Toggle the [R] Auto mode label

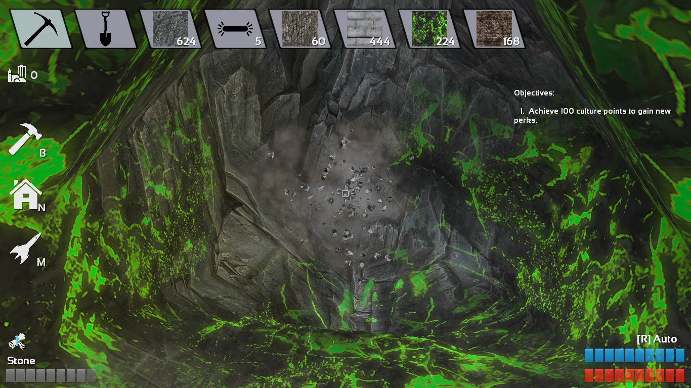pos(656,339)
